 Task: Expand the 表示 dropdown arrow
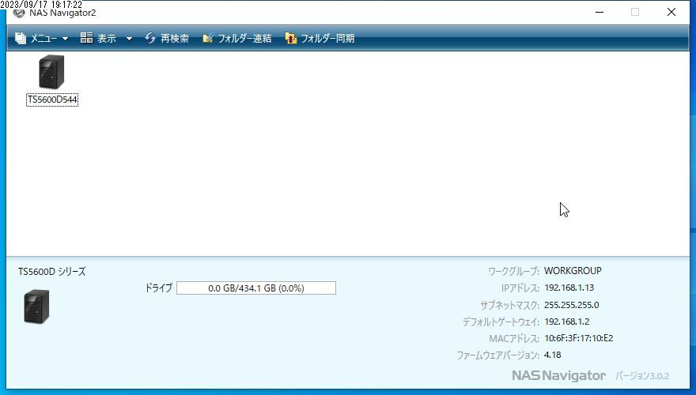[x=129, y=39]
